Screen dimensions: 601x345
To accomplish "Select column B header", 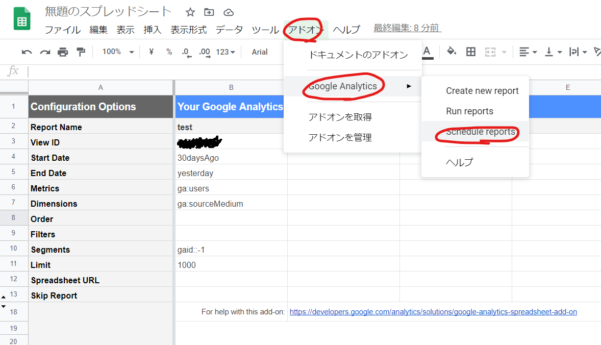I will [231, 87].
